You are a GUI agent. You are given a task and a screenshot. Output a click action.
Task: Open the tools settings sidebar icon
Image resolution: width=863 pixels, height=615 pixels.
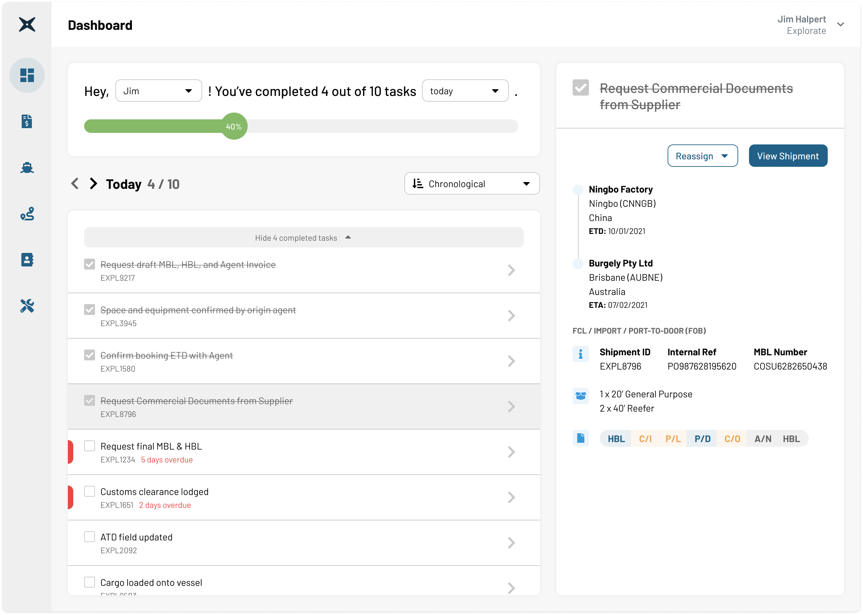click(x=27, y=306)
